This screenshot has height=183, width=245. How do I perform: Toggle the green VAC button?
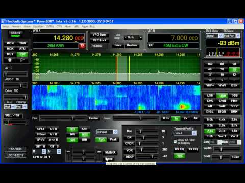tap(180, 156)
